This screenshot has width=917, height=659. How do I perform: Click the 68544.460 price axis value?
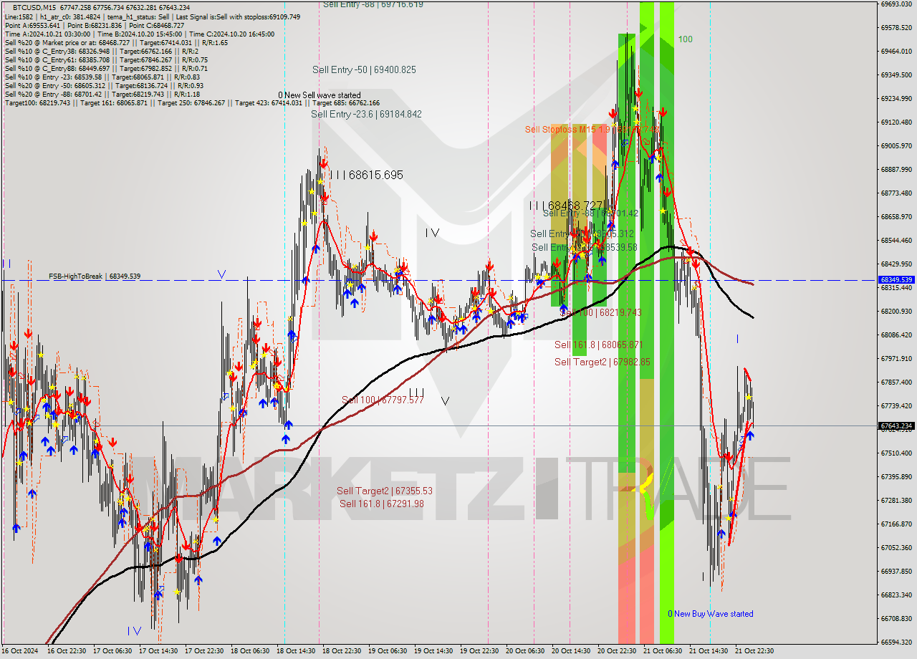click(x=897, y=241)
